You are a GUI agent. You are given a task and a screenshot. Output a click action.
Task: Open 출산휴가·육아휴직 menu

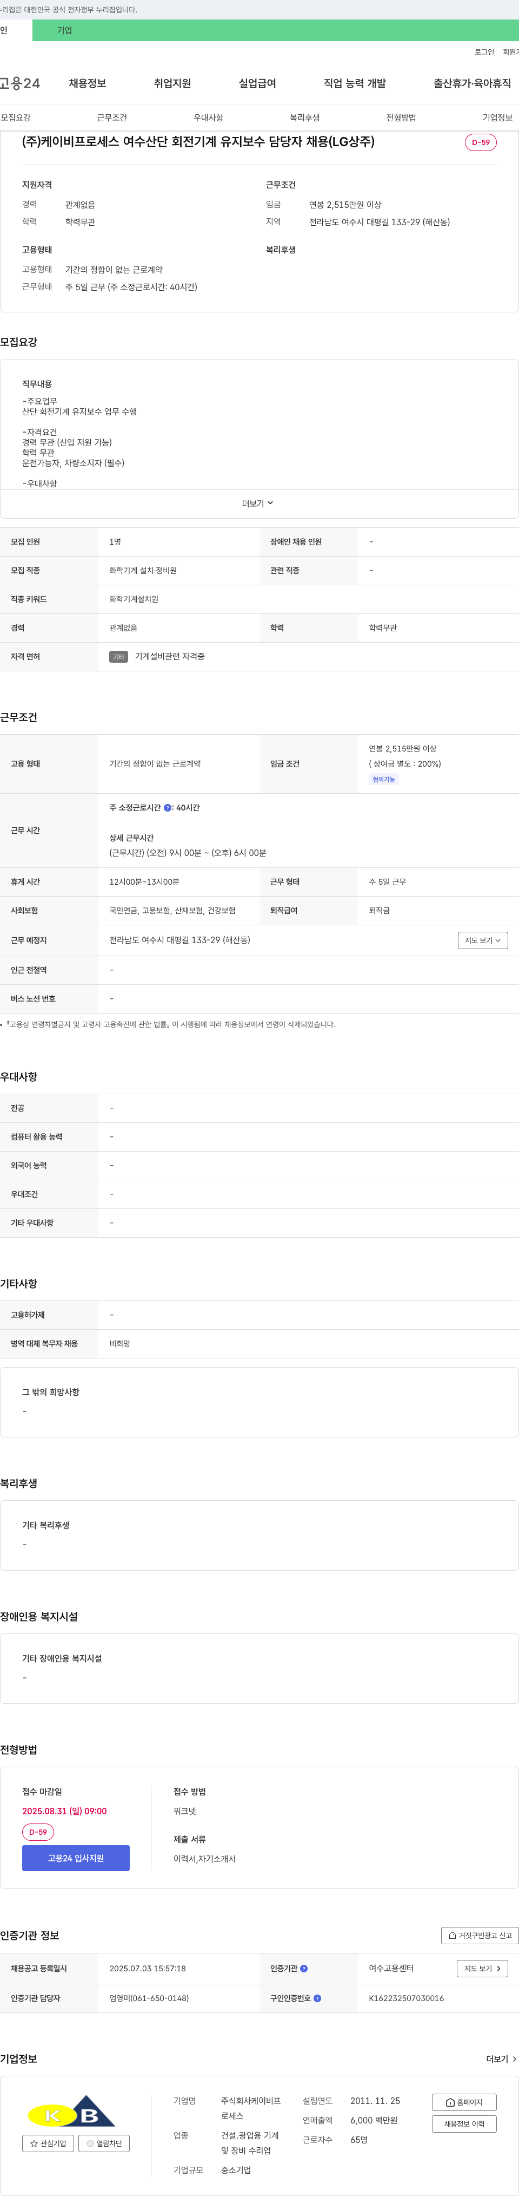point(472,83)
